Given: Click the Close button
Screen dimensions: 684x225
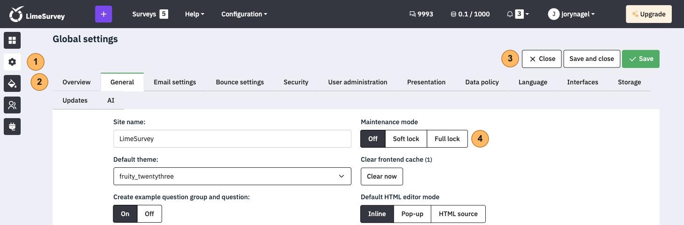Looking at the screenshot, I should (542, 59).
